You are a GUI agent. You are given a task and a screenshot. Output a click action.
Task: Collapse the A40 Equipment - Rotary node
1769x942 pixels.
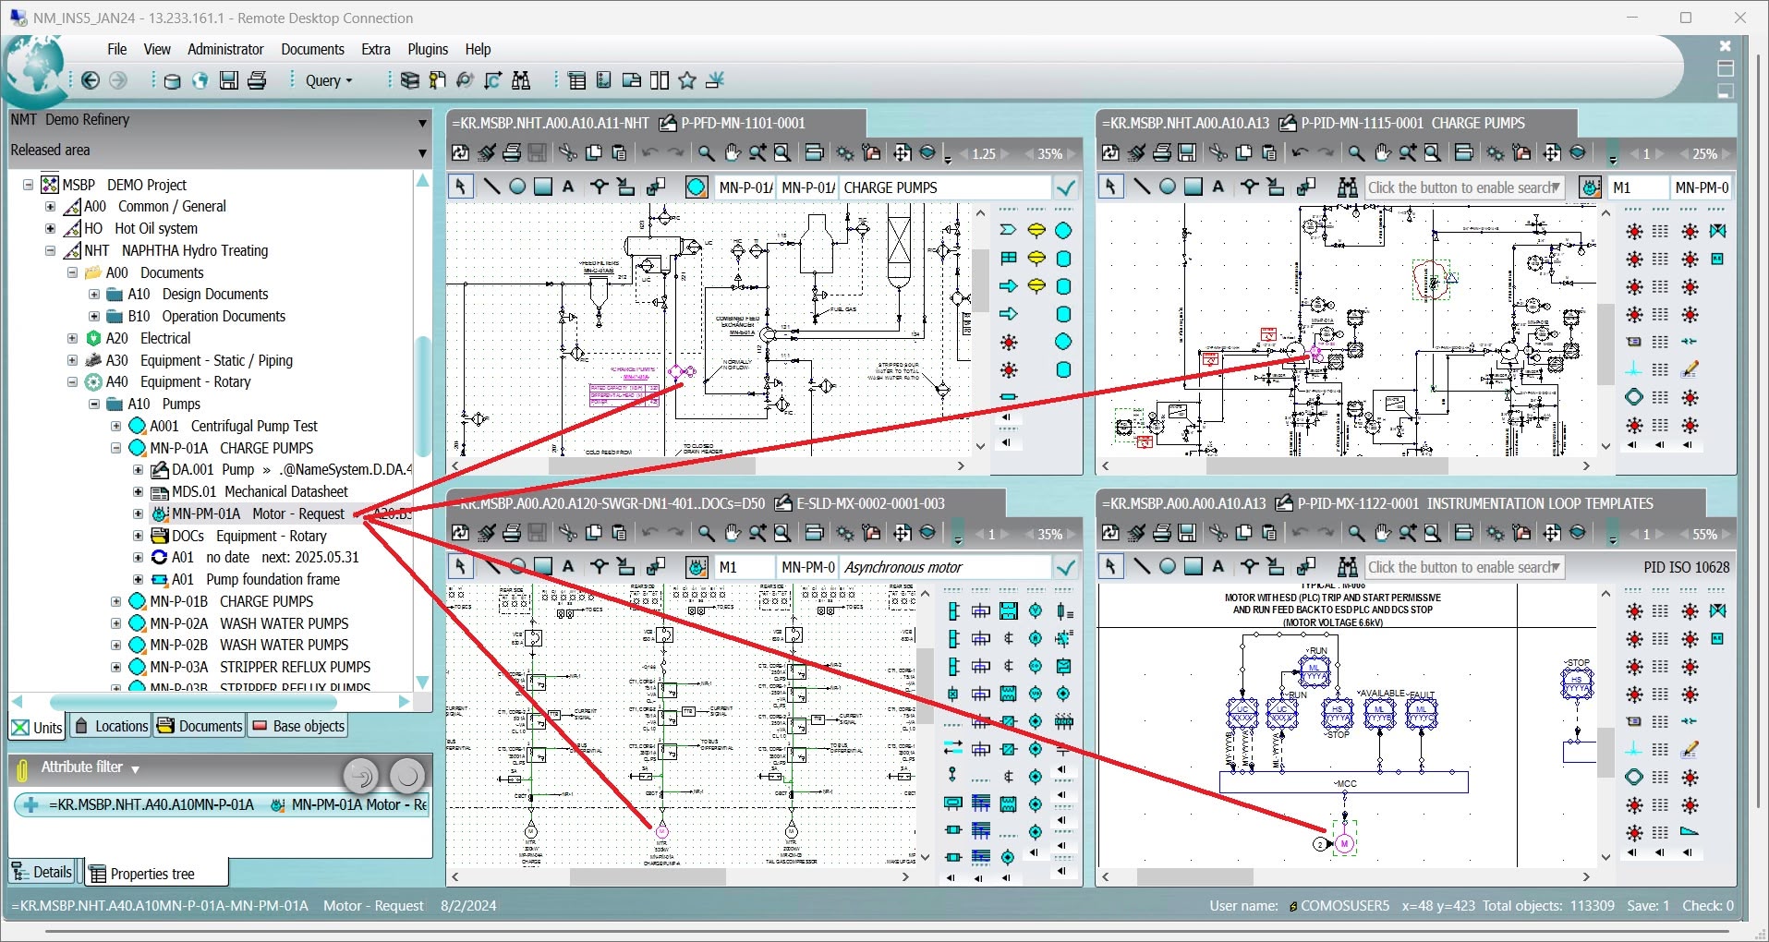click(72, 381)
